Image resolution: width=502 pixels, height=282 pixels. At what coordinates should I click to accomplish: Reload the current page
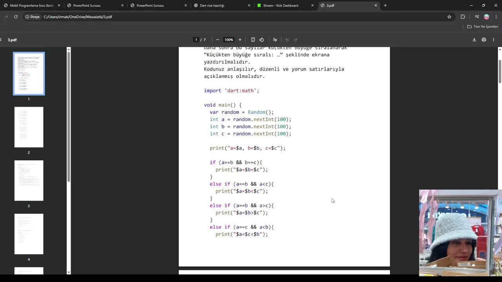point(16,17)
